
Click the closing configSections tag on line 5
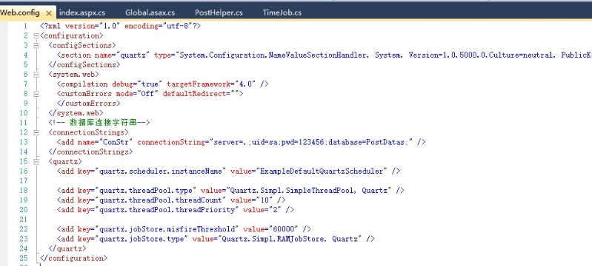click(x=84, y=65)
